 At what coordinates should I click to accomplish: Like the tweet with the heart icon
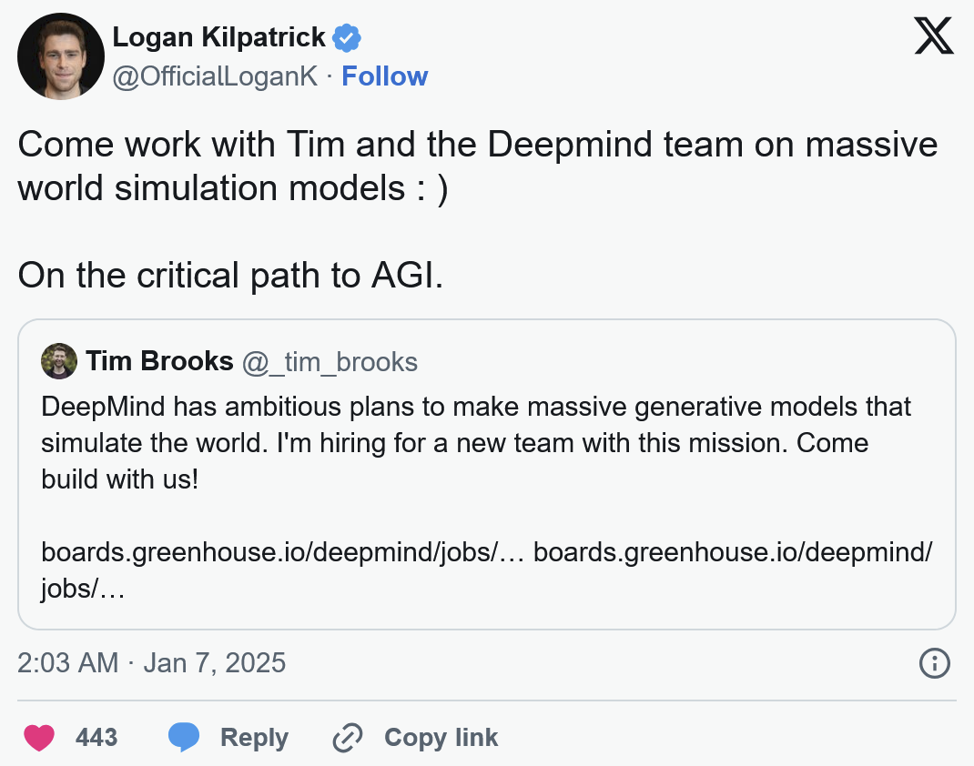(39, 737)
